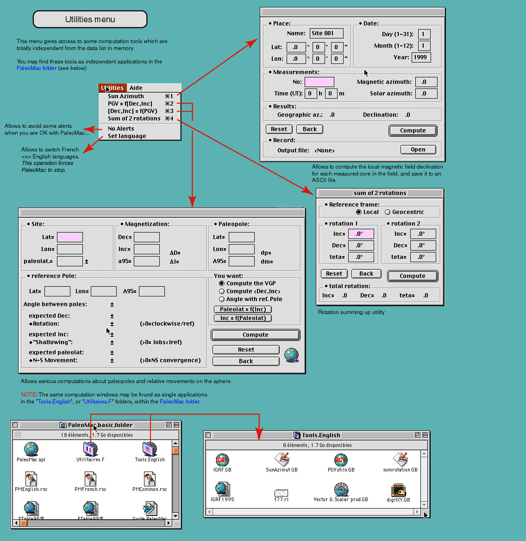Click the Reset button beside the globe
Screen dimensions: 526x541
[x=246, y=350]
